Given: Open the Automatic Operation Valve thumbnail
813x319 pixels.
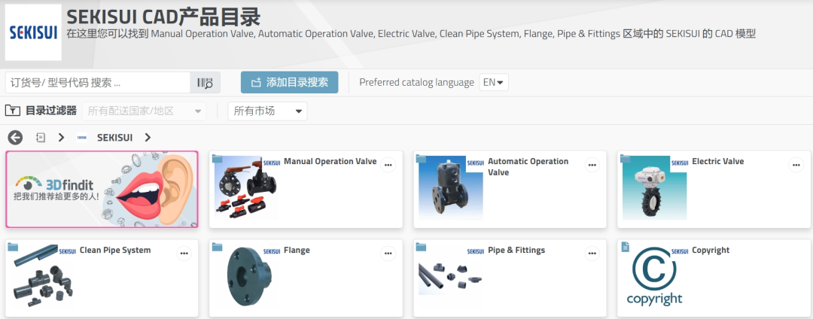Looking at the screenshot, I should tap(451, 188).
